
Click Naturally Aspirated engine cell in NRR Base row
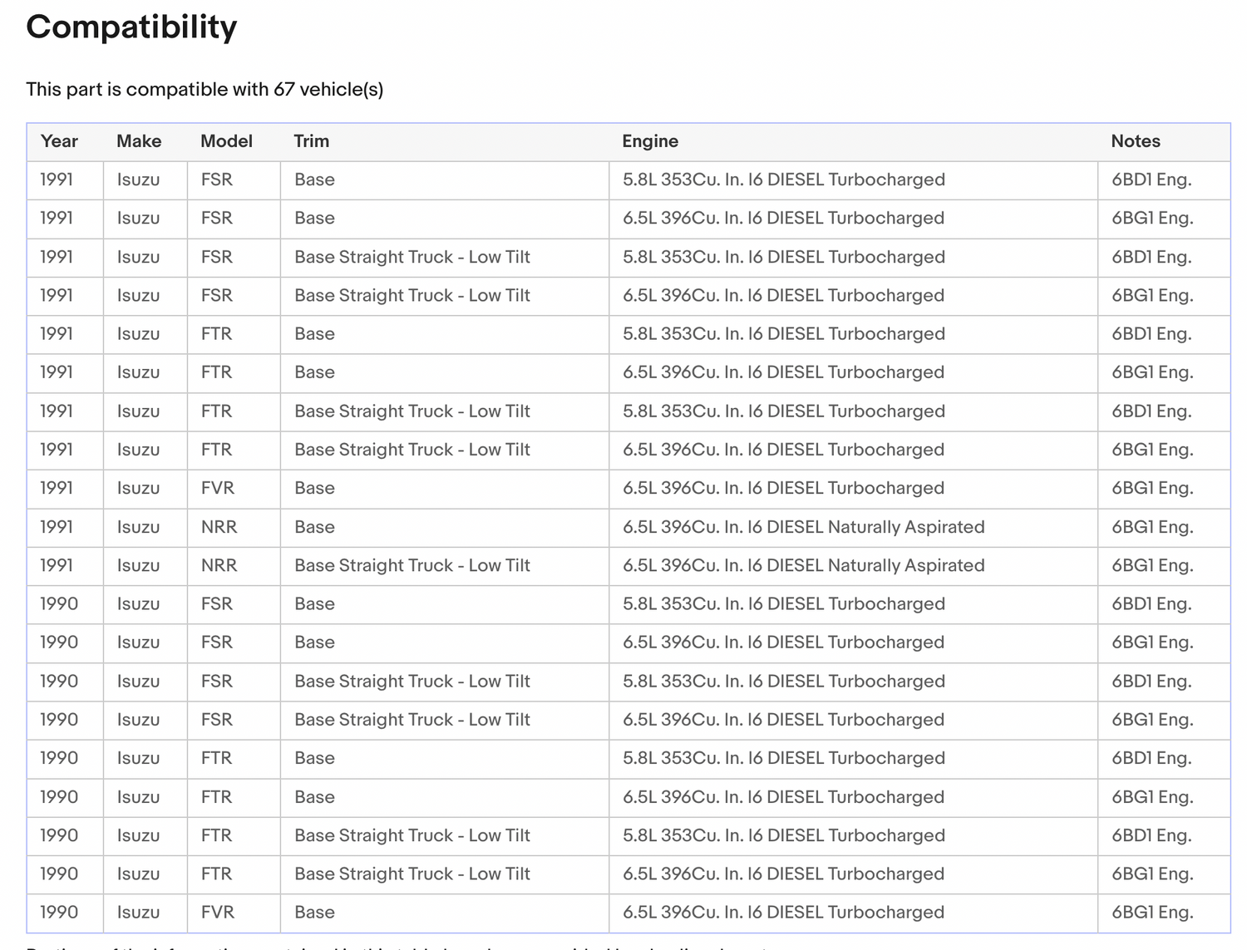point(803,527)
